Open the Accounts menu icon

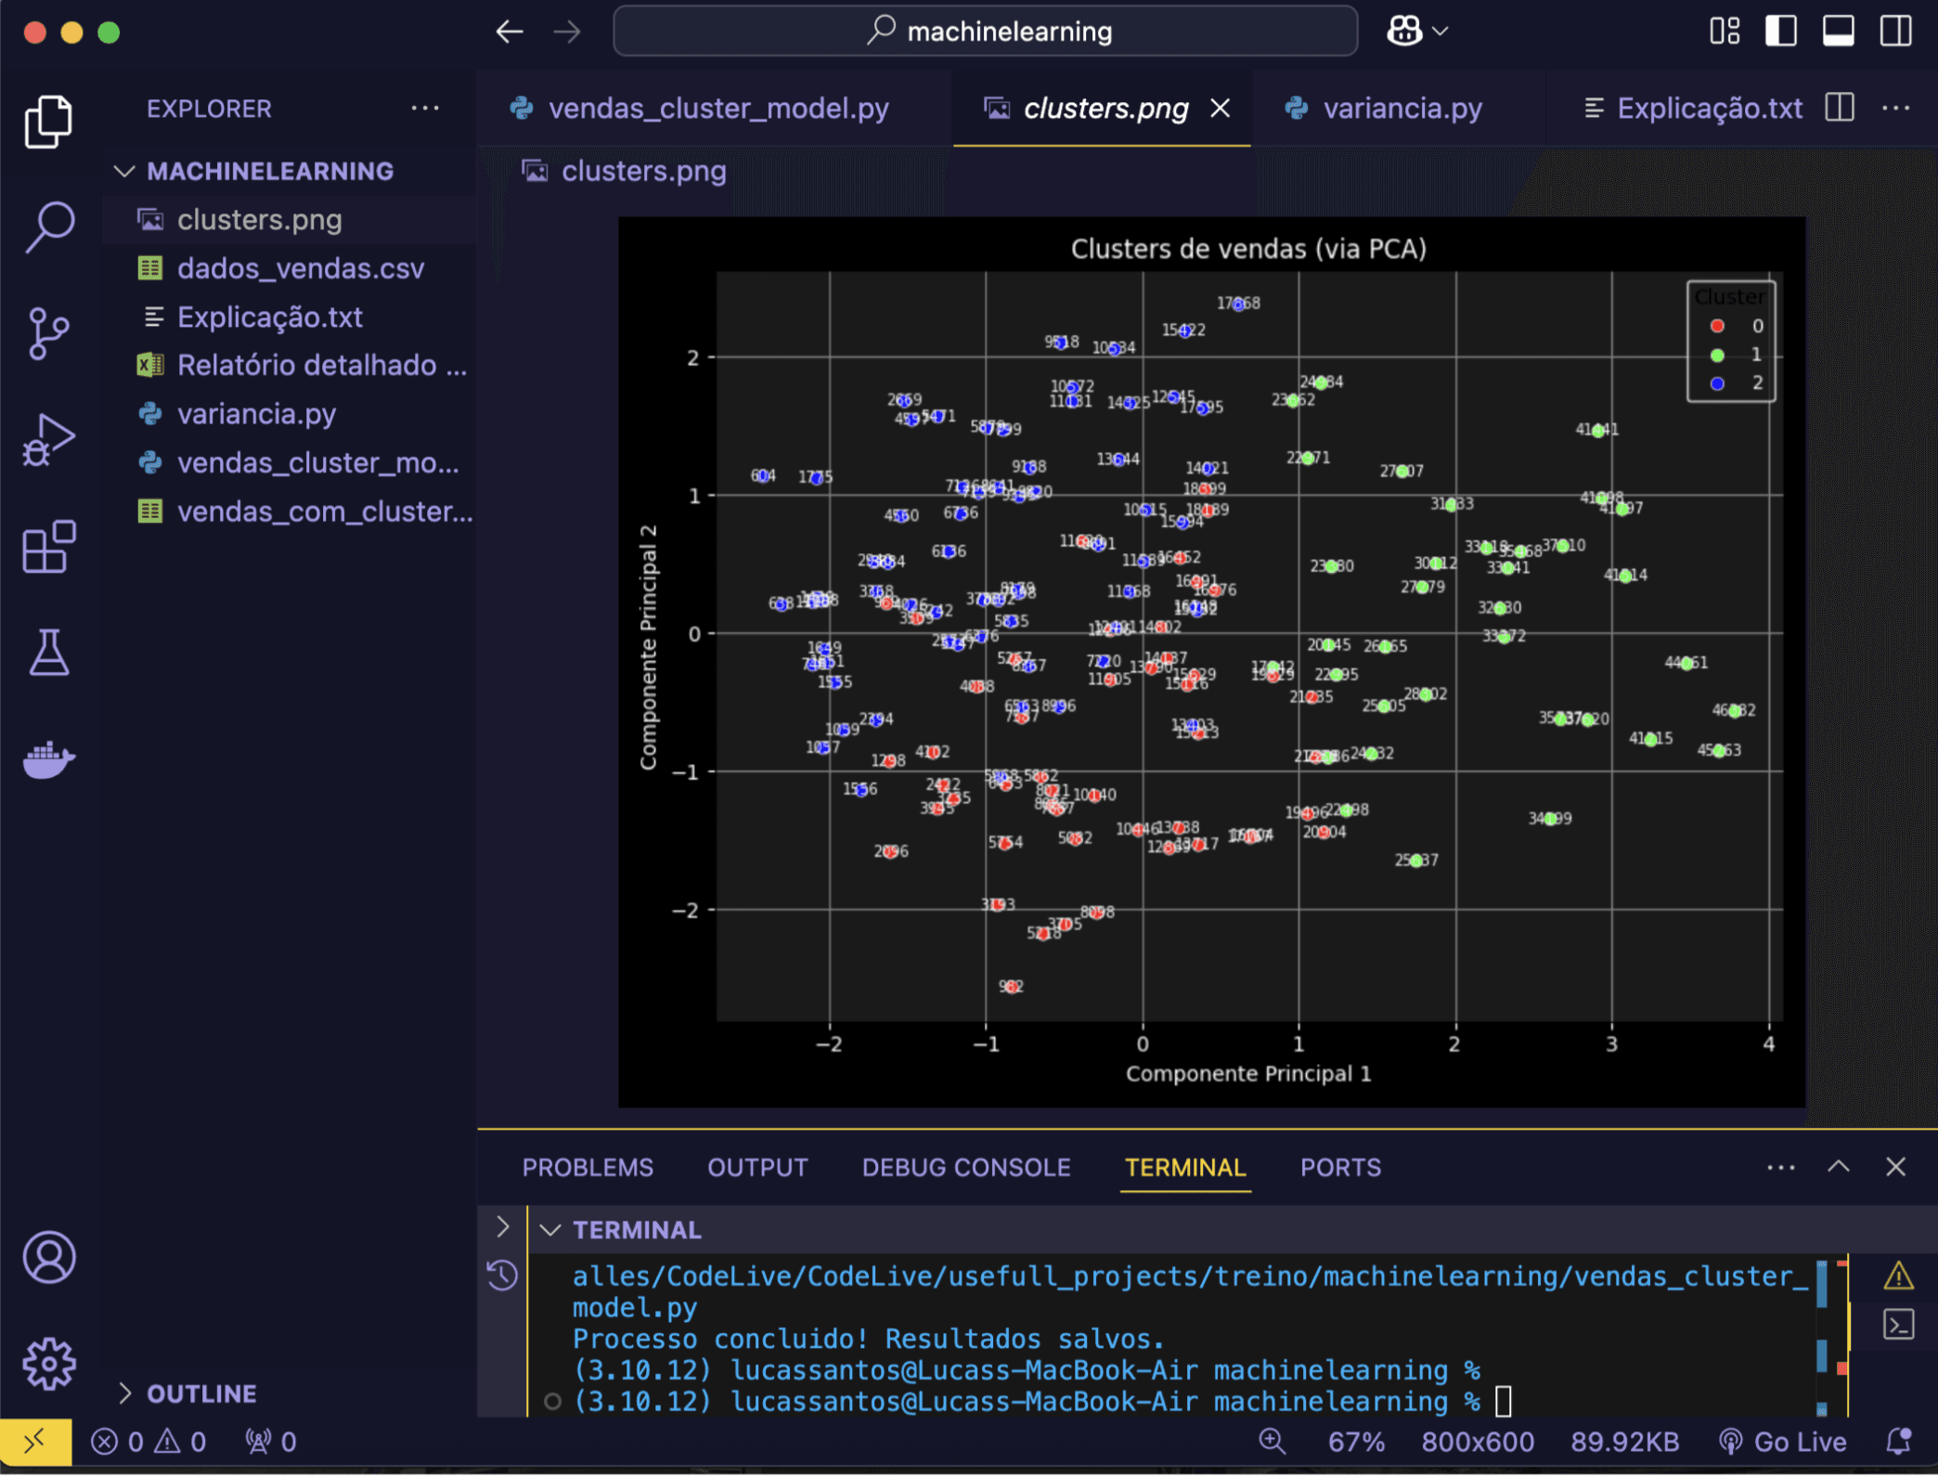point(48,1257)
